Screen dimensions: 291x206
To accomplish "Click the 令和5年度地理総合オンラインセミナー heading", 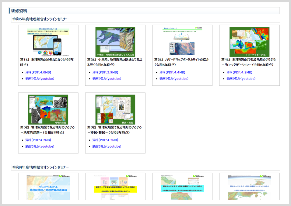I will point(41,19).
